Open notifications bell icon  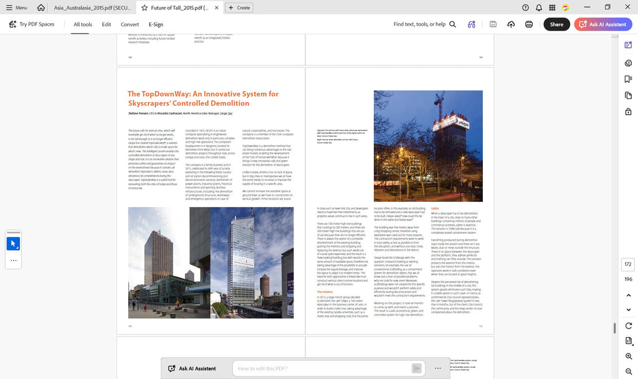tap(539, 7)
